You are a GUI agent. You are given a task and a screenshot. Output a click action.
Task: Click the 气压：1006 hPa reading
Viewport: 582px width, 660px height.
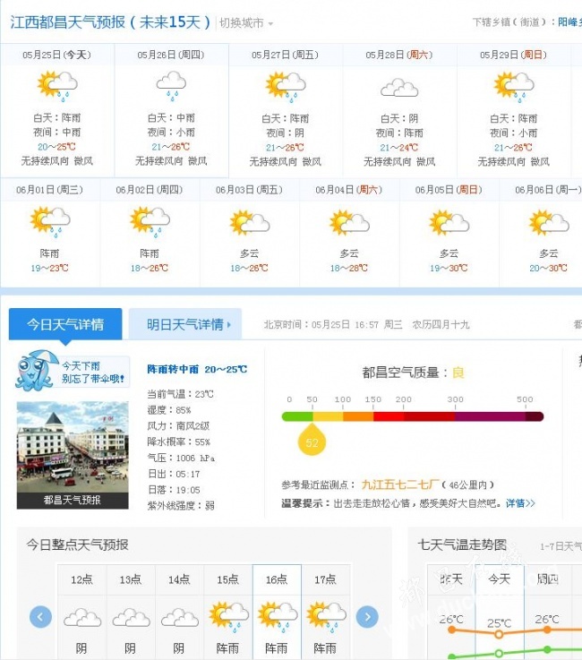coord(181,458)
